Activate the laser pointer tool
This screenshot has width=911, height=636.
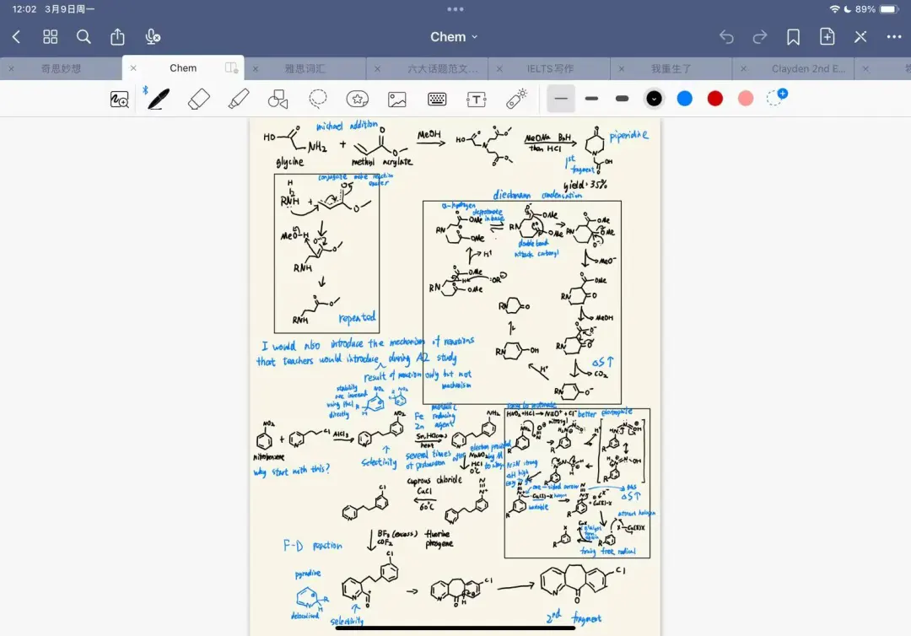[516, 99]
